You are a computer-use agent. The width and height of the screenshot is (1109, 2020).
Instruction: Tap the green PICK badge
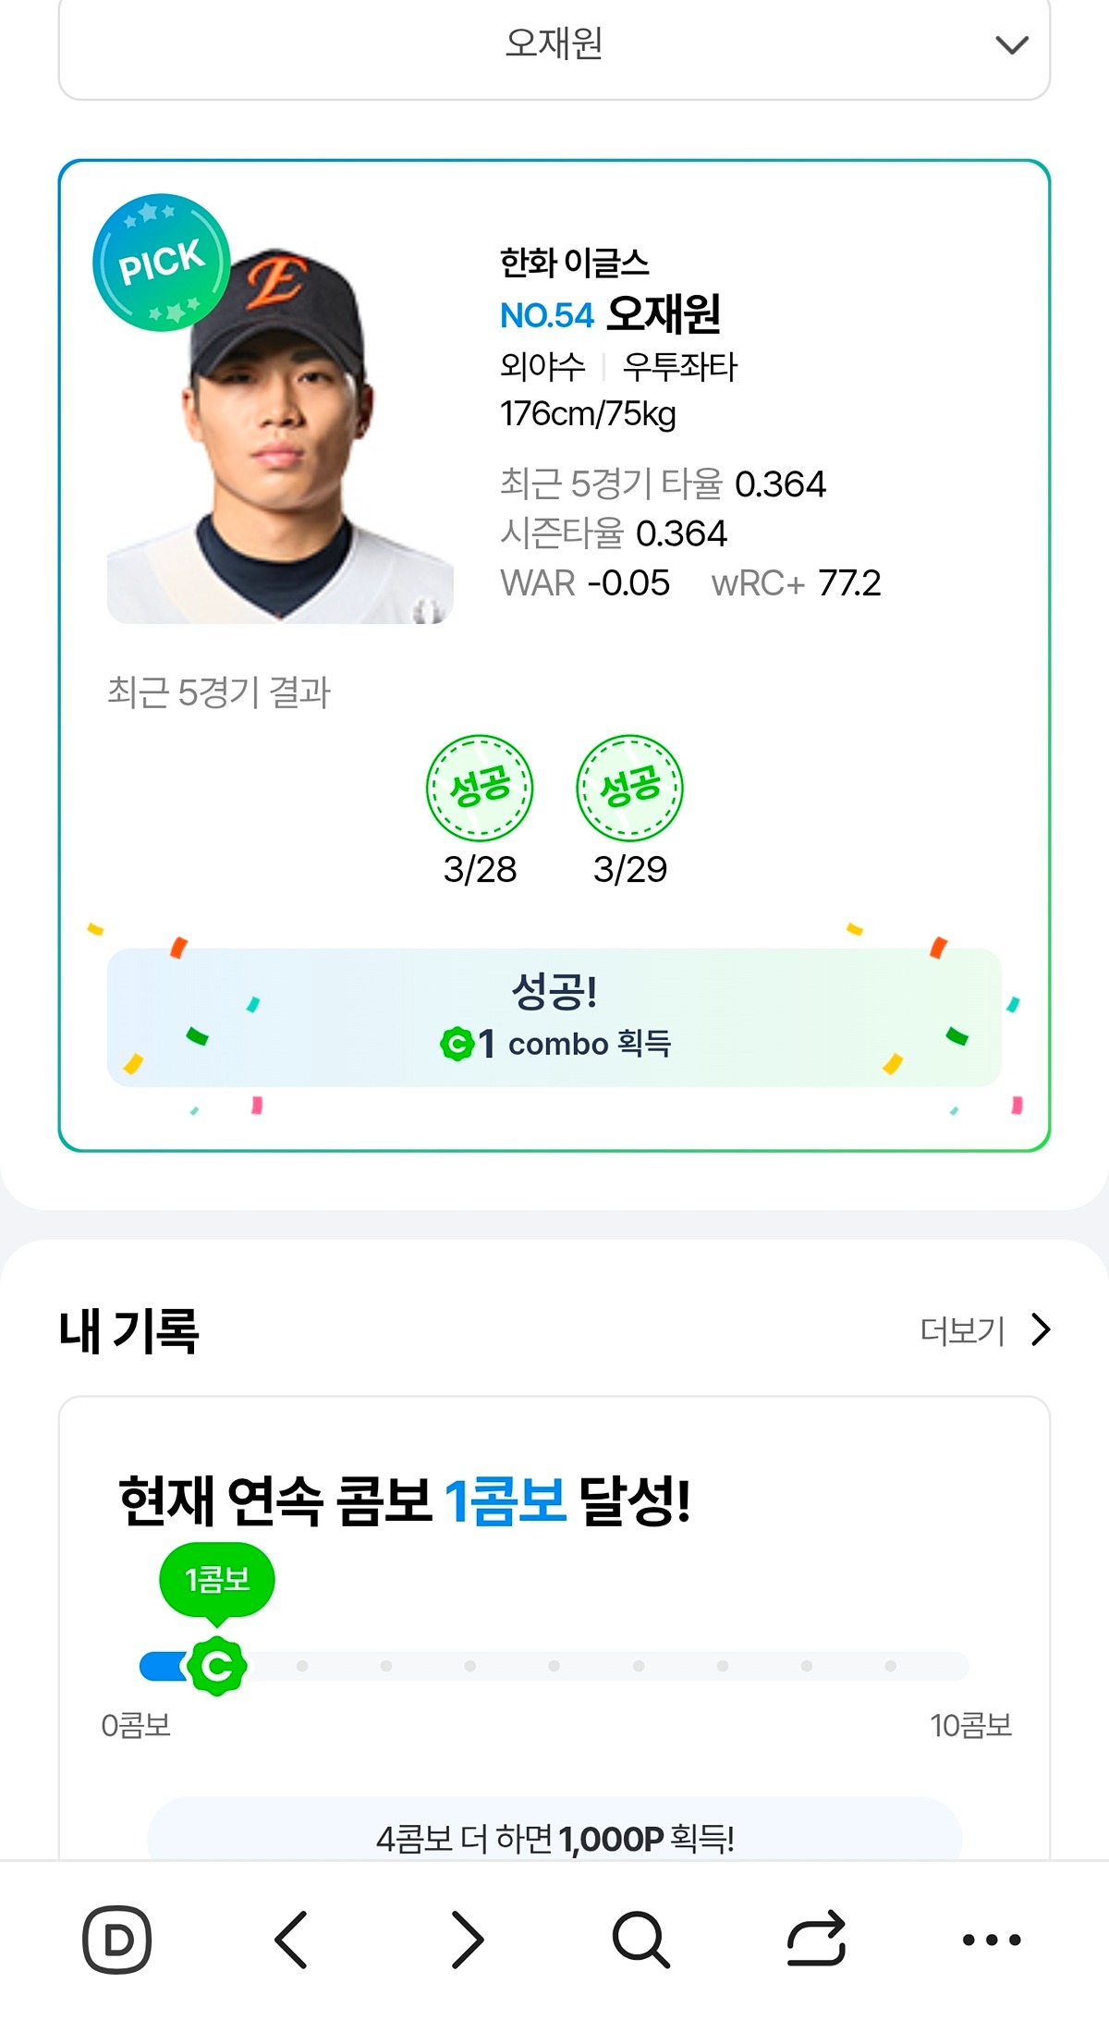tap(161, 263)
